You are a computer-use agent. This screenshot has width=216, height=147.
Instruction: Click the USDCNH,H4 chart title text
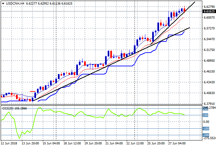pyautogui.click(x=14, y=3)
